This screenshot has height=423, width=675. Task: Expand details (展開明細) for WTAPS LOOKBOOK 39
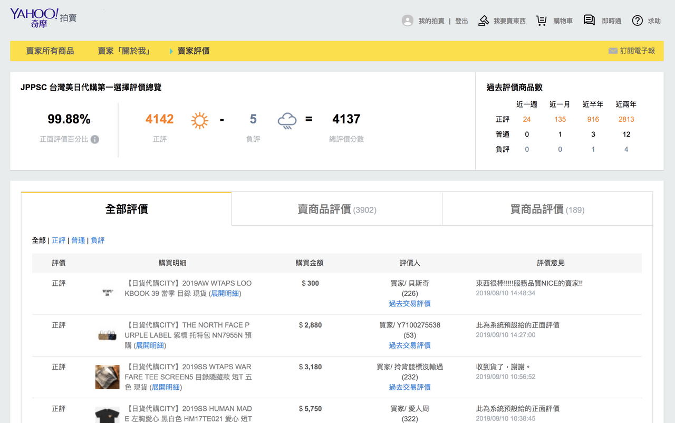(x=225, y=293)
